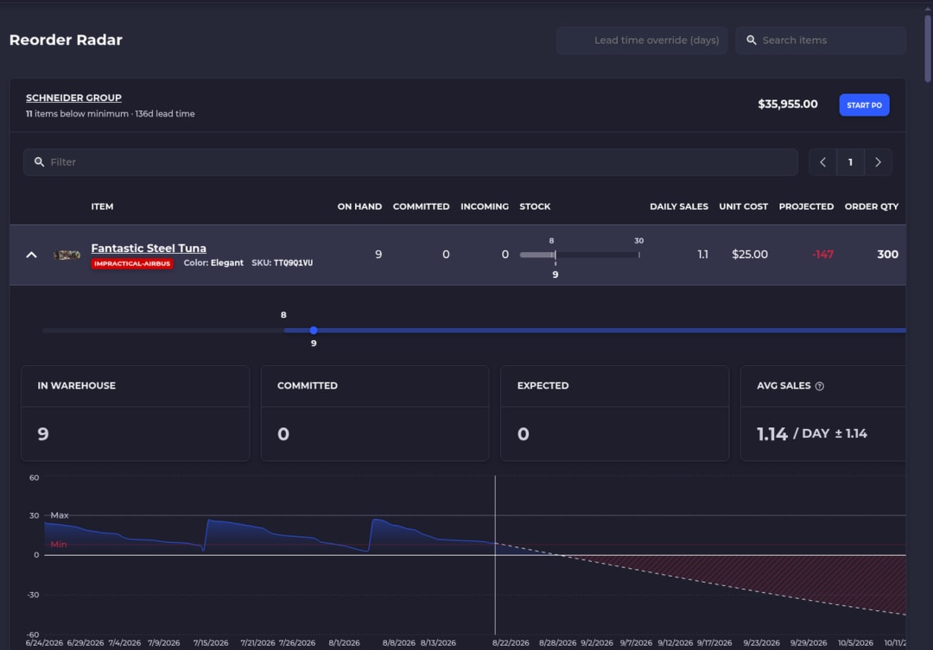Start a PO for Schneider Group
Viewport: 933px width, 650px height.
point(864,104)
